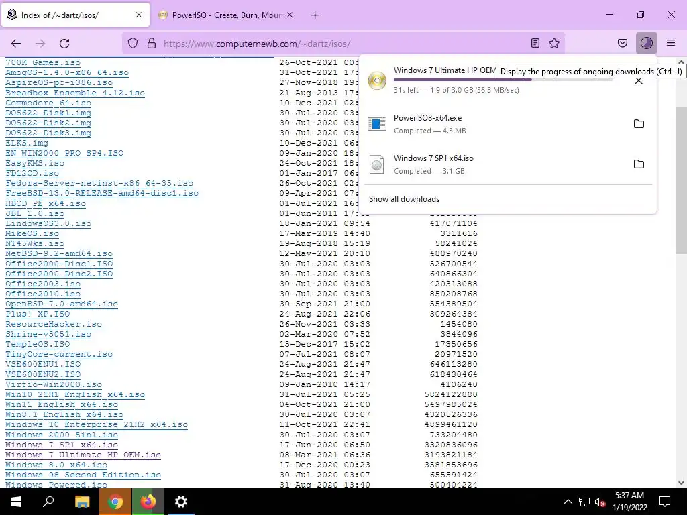This screenshot has width=687, height=515.
Task: Click the DOS622-Disk2.img link
Action: 48,123
